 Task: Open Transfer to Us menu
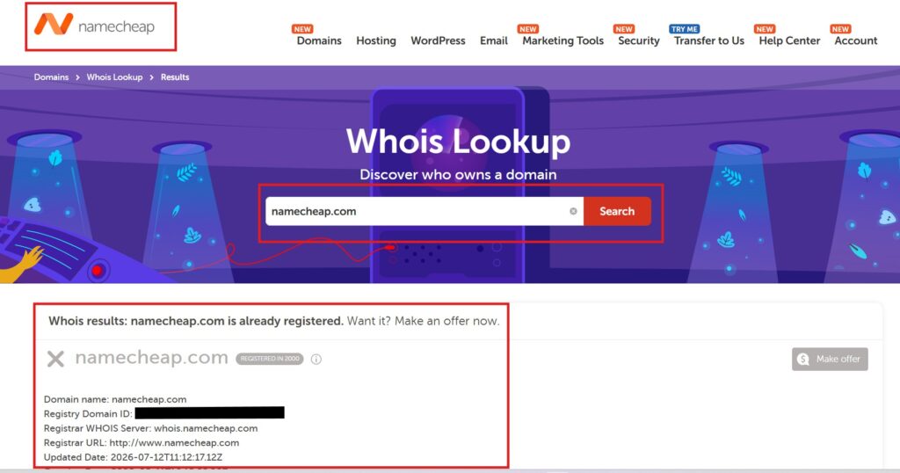(x=709, y=40)
